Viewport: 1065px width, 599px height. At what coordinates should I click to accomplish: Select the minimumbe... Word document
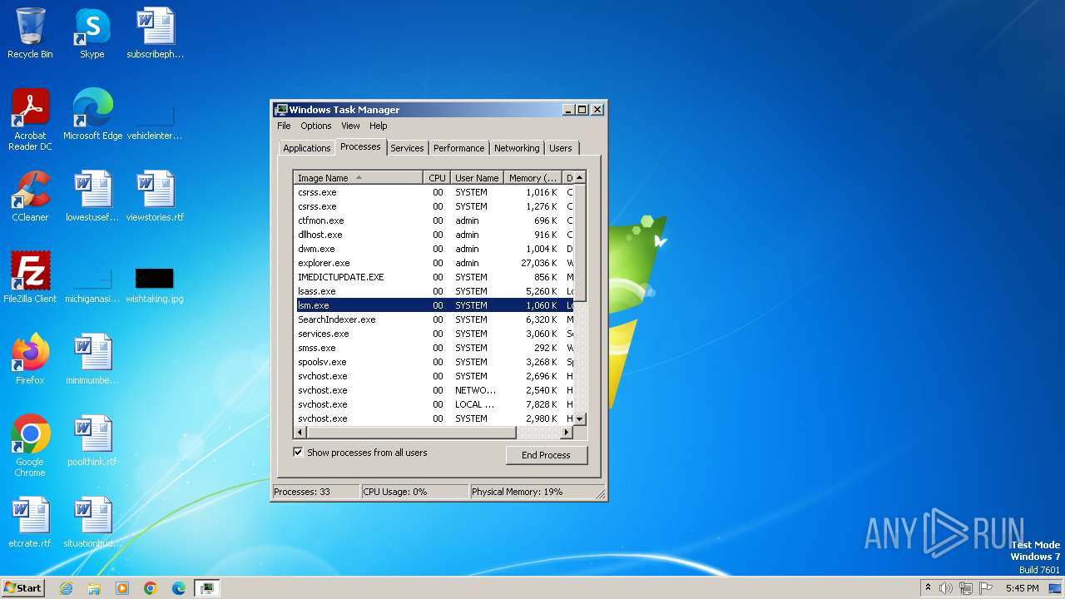point(92,359)
